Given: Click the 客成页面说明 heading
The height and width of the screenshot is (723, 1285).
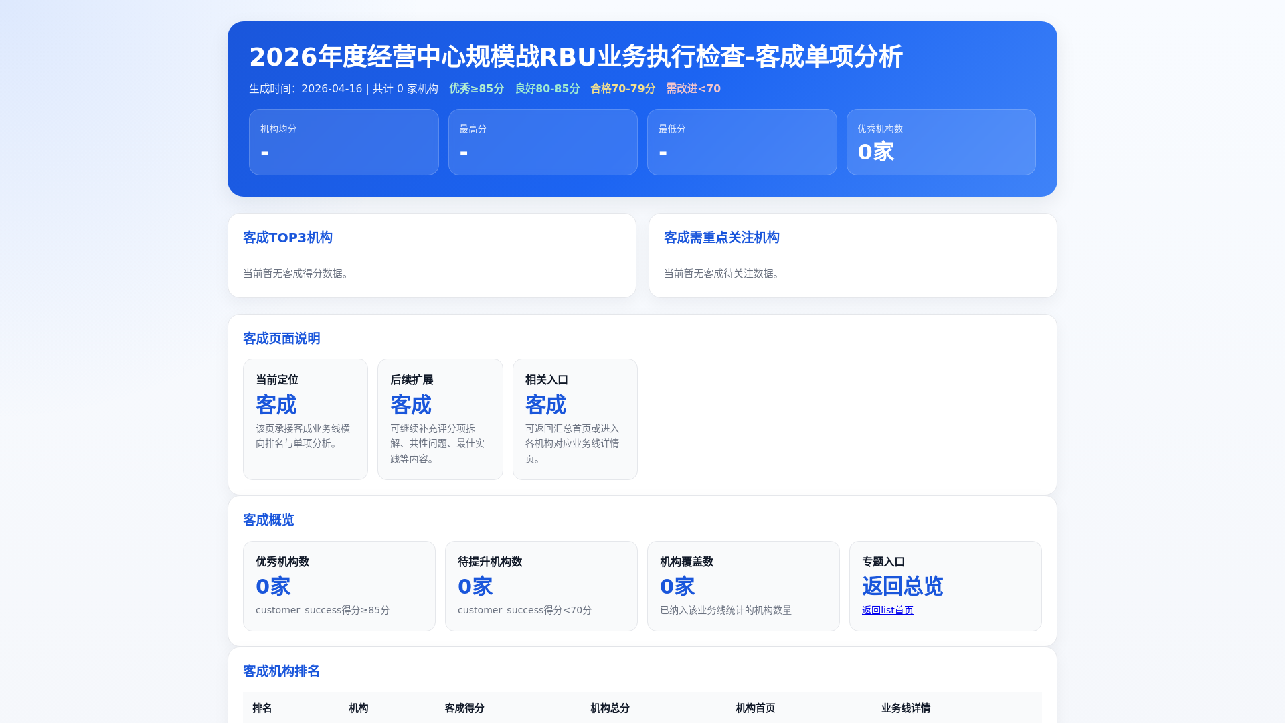Looking at the screenshot, I should [282, 339].
